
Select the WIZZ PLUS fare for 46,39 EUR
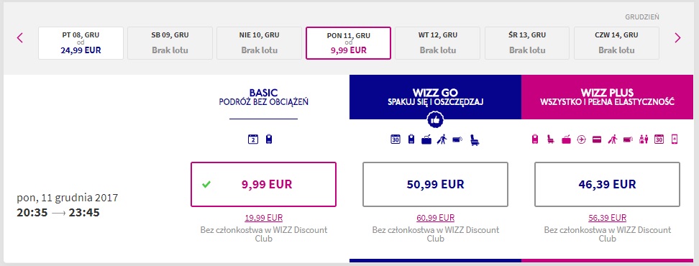coord(607,185)
